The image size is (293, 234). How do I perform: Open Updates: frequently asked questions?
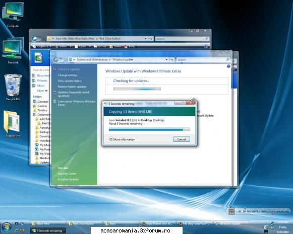(x=74, y=94)
